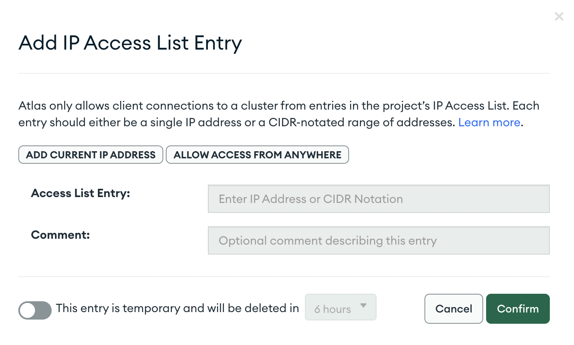This screenshot has height=345, width=574.
Task: Cancel adding the access list entry
Action: click(454, 308)
